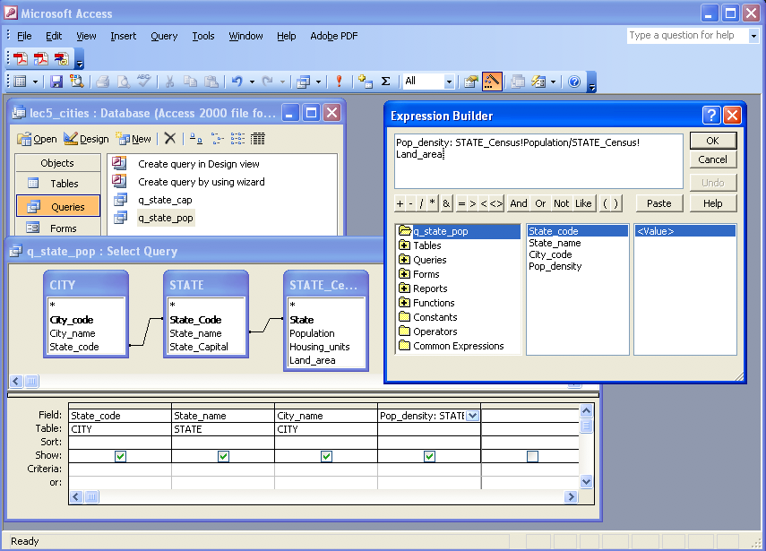Click the Save icon in toolbar
The image size is (766, 551).
(56, 82)
